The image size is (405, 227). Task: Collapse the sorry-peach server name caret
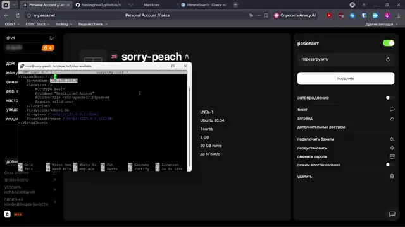pos(187,56)
